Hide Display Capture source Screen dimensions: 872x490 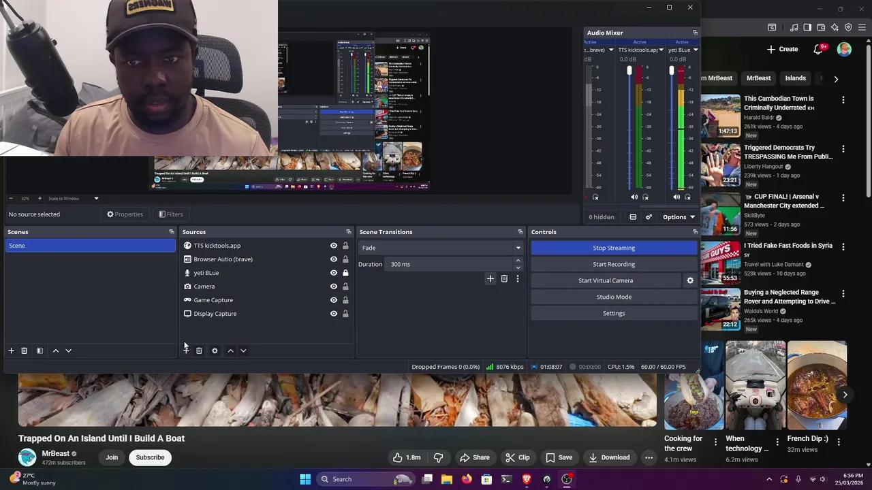pyautogui.click(x=334, y=314)
